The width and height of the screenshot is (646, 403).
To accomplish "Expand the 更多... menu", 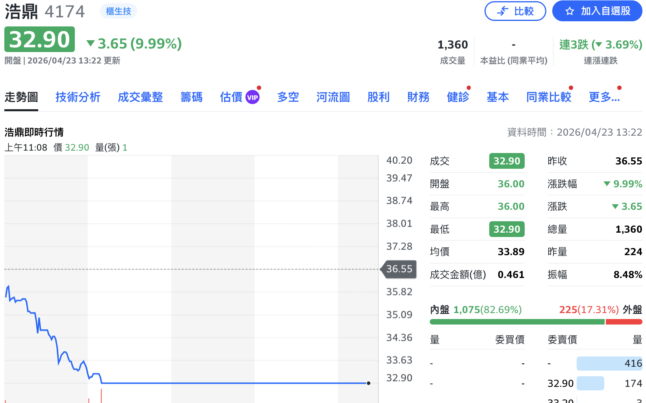I will (x=603, y=97).
